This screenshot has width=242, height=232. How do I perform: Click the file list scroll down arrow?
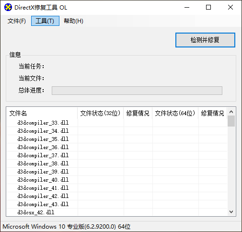pyautogui.click(x=231, y=212)
